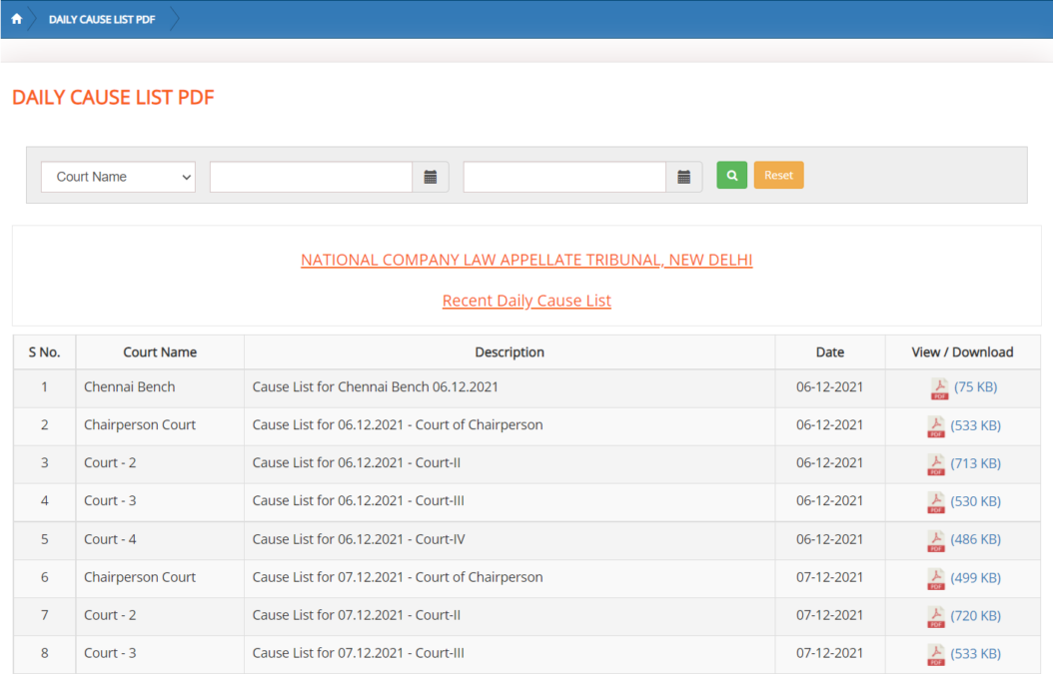Download the (499 KB) file link

click(x=976, y=577)
